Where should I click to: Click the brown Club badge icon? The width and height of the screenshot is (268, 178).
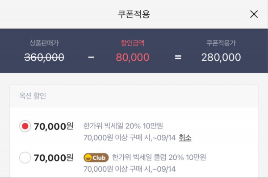pos(96,157)
